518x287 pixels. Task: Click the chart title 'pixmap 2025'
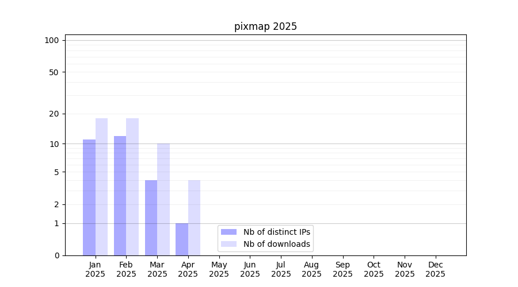[265, 26]
